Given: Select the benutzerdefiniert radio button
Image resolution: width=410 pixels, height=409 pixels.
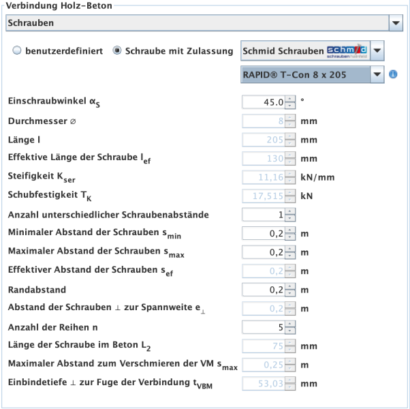Looking at the screenshot, I should (17, 50).
